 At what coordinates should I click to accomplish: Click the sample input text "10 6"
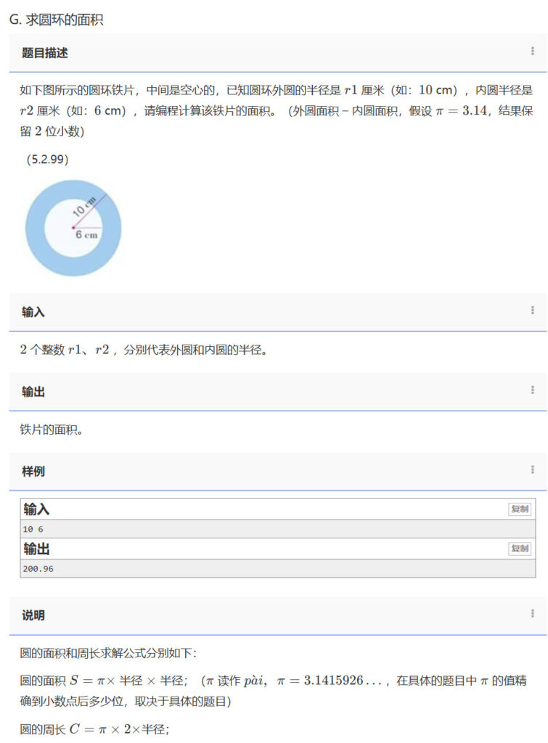[33, 529]
